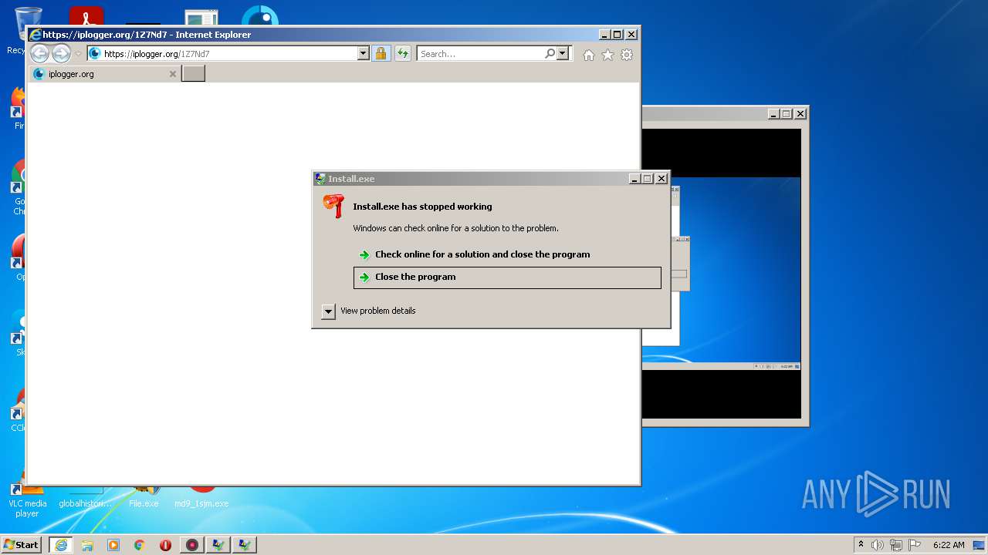This screenshot has height=555, width=988.
Task: Switch to the red record-icon taskbar app
Action: pyautogui.click(x=192, y=544)
